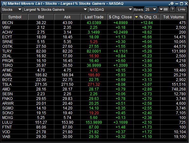Image resolution: width=189 pixels, height=143 pixels.
Task: Open the Rows count dropdown showing 25
Action: (x=151, y=9)
